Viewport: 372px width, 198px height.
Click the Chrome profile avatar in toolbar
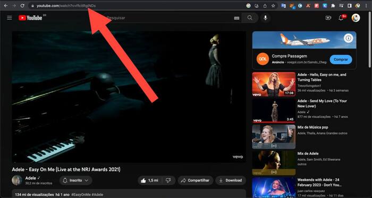(x=358, y=6)
